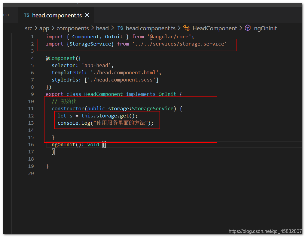The image size is (305, 237).
Task: Select ngOnInit in the breadcrumb
Action: click(x=265, y=28)
